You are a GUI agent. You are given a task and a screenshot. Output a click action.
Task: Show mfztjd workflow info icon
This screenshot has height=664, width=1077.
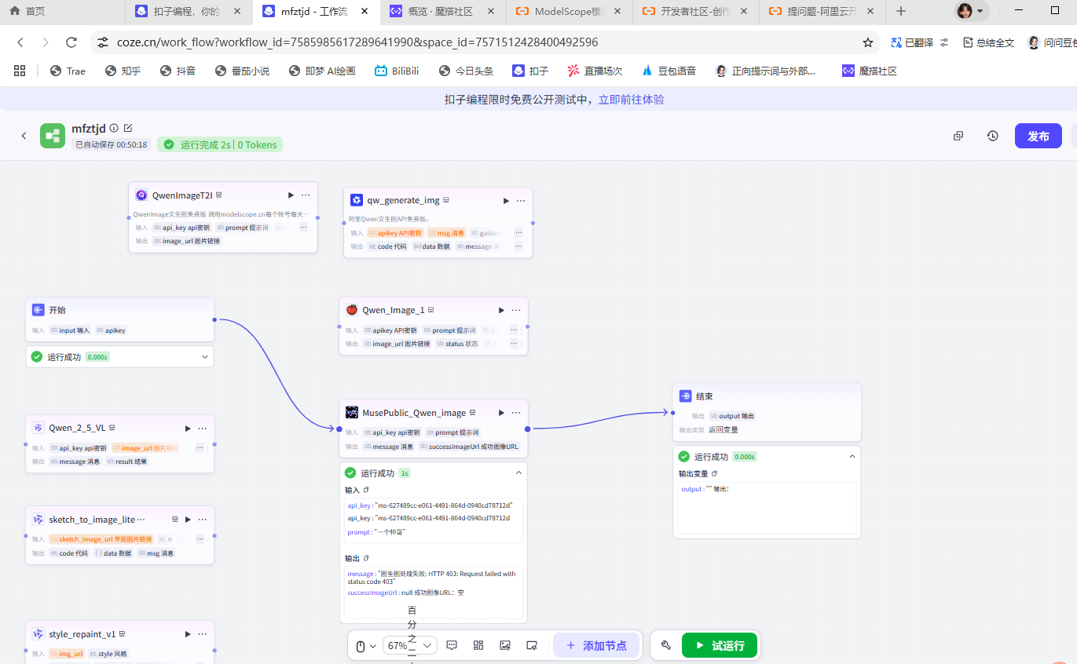(x=114, y=128)
